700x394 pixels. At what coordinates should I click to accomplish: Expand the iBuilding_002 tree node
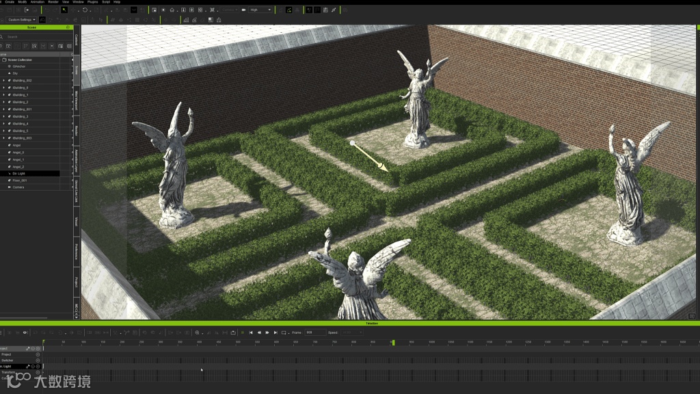tap(3, 81)
